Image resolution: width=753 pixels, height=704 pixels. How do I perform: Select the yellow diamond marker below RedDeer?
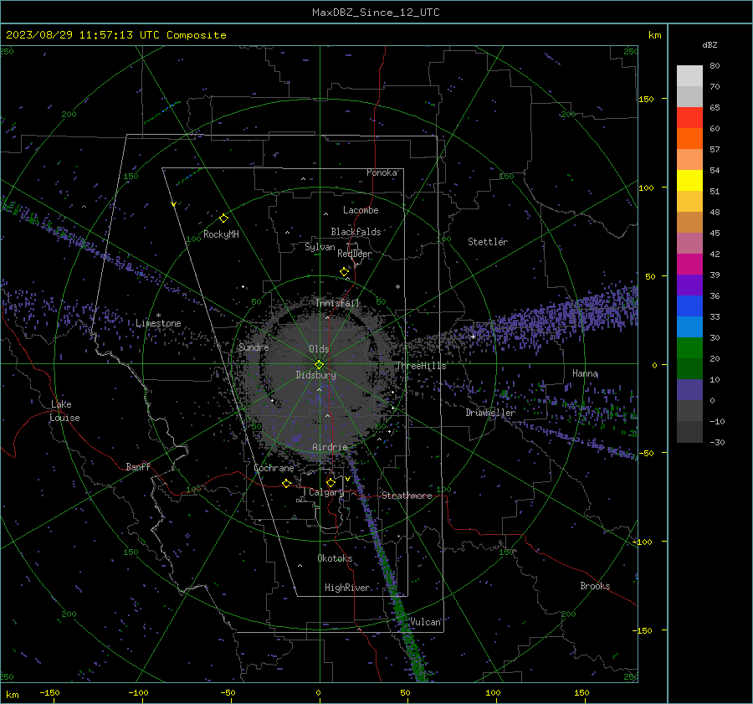345,272
